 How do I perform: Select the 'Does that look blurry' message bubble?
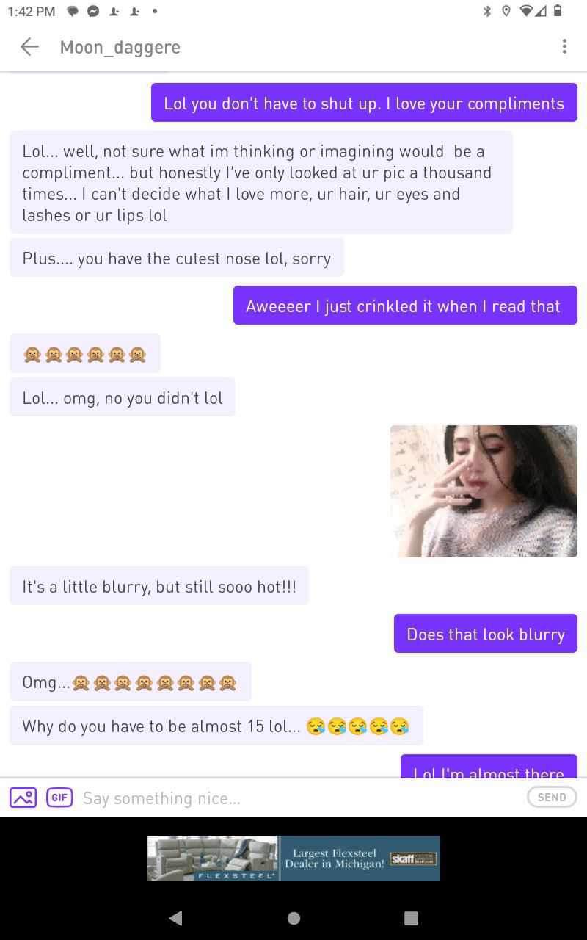click(x=486, y=633)
